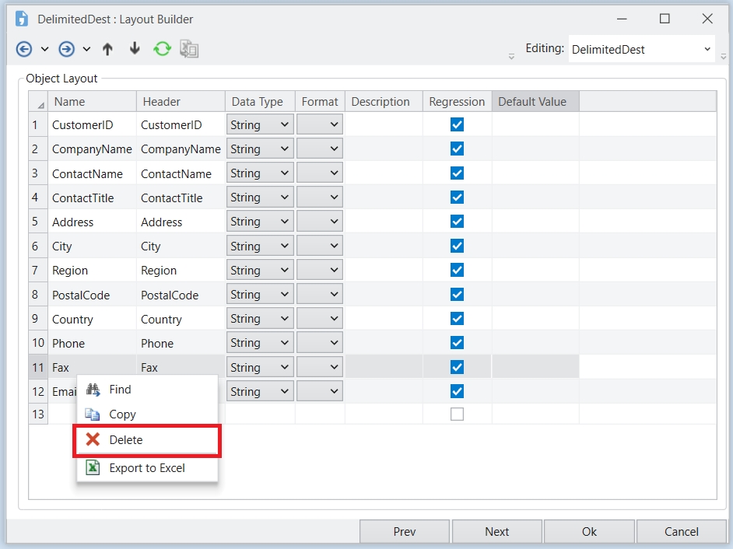Click the Excel icon in context menu
Viewport: 733px width, 549px height.
tap(93, 468)
